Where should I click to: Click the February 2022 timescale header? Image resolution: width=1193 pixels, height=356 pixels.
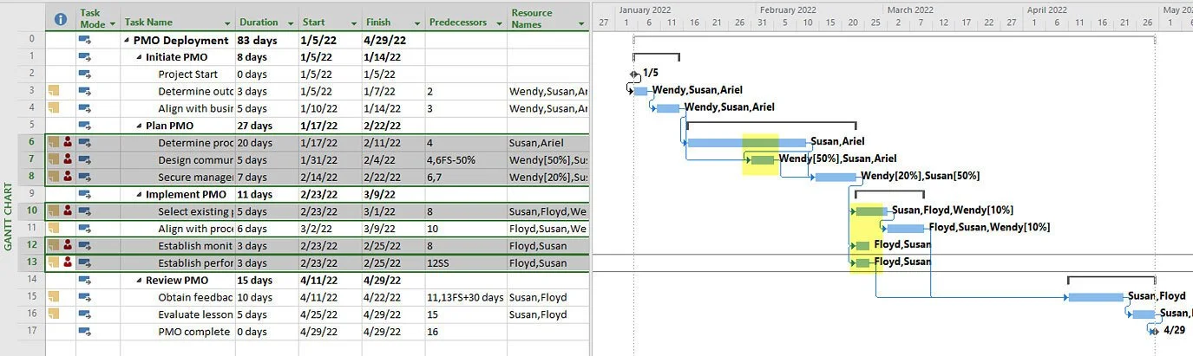pos(787,10)
